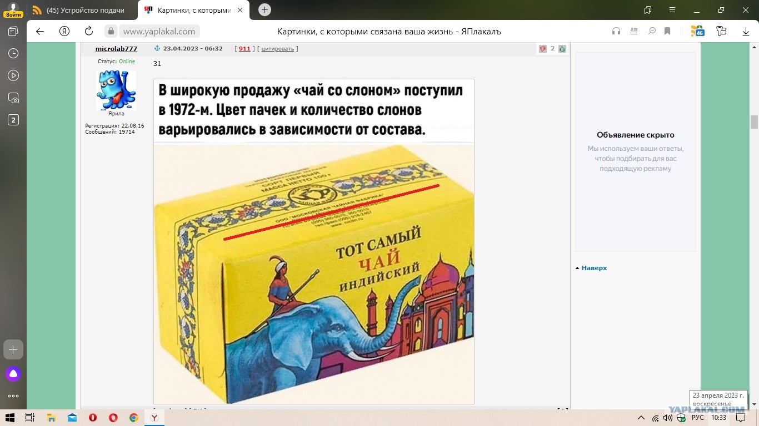Open the Yandex home button

pyautogui.click(x=64, y=31)
